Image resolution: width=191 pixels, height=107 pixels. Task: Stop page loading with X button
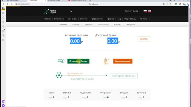click(12, 4)
